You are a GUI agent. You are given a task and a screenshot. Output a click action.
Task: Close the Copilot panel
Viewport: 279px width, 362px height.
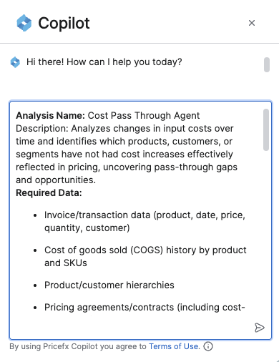(x=252, y=23)
